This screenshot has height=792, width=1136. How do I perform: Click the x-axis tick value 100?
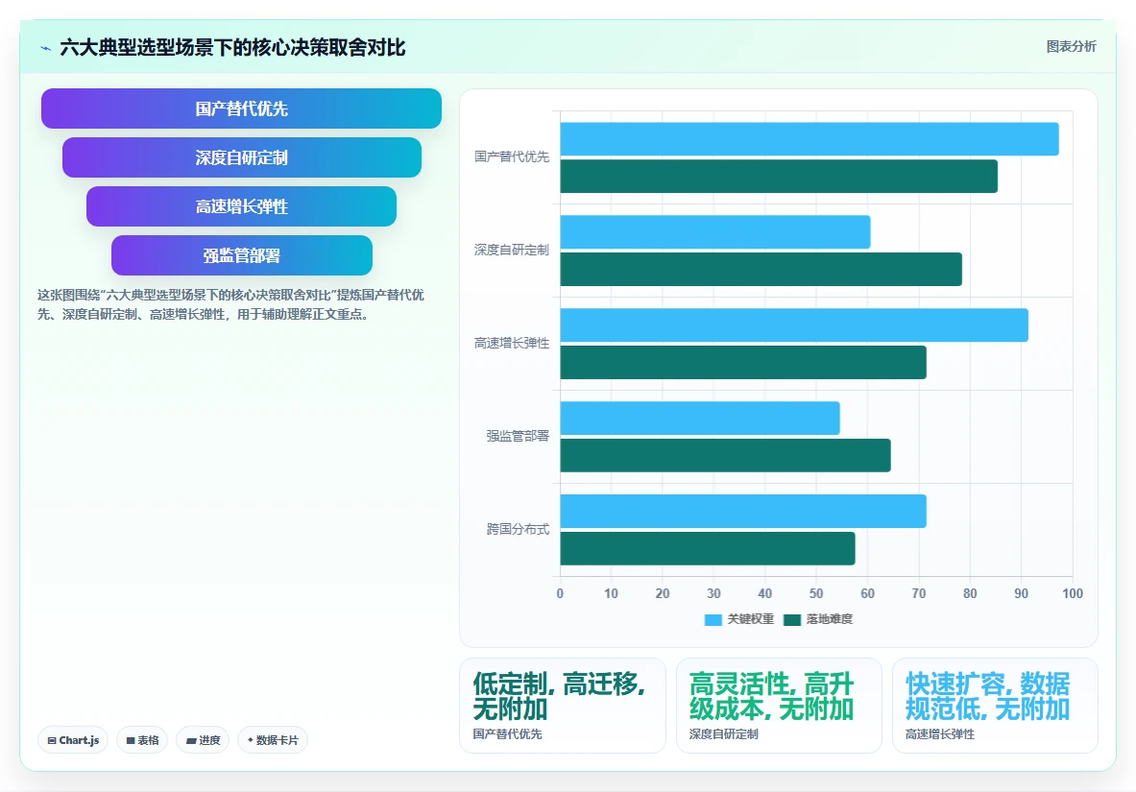(x=1073, y=593)
